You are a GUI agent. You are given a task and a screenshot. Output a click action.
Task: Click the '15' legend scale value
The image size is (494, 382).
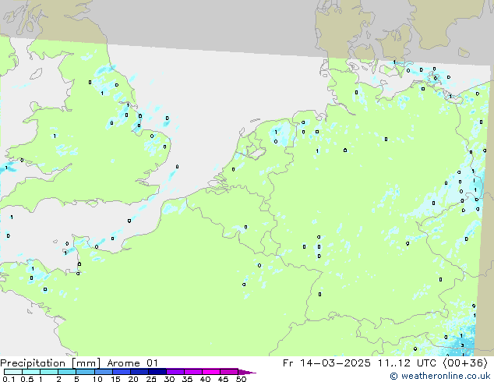click(115, 379)
